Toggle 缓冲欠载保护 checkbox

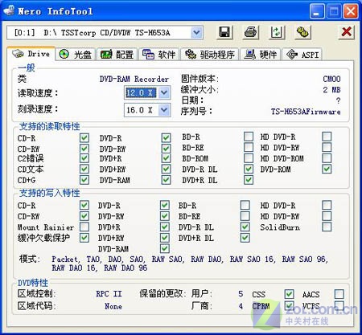click(84, 238)
